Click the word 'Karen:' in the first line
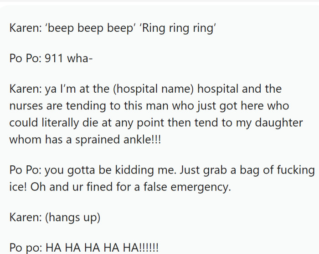The width and height of the screenshot is (319, 254). pos(25,28)
